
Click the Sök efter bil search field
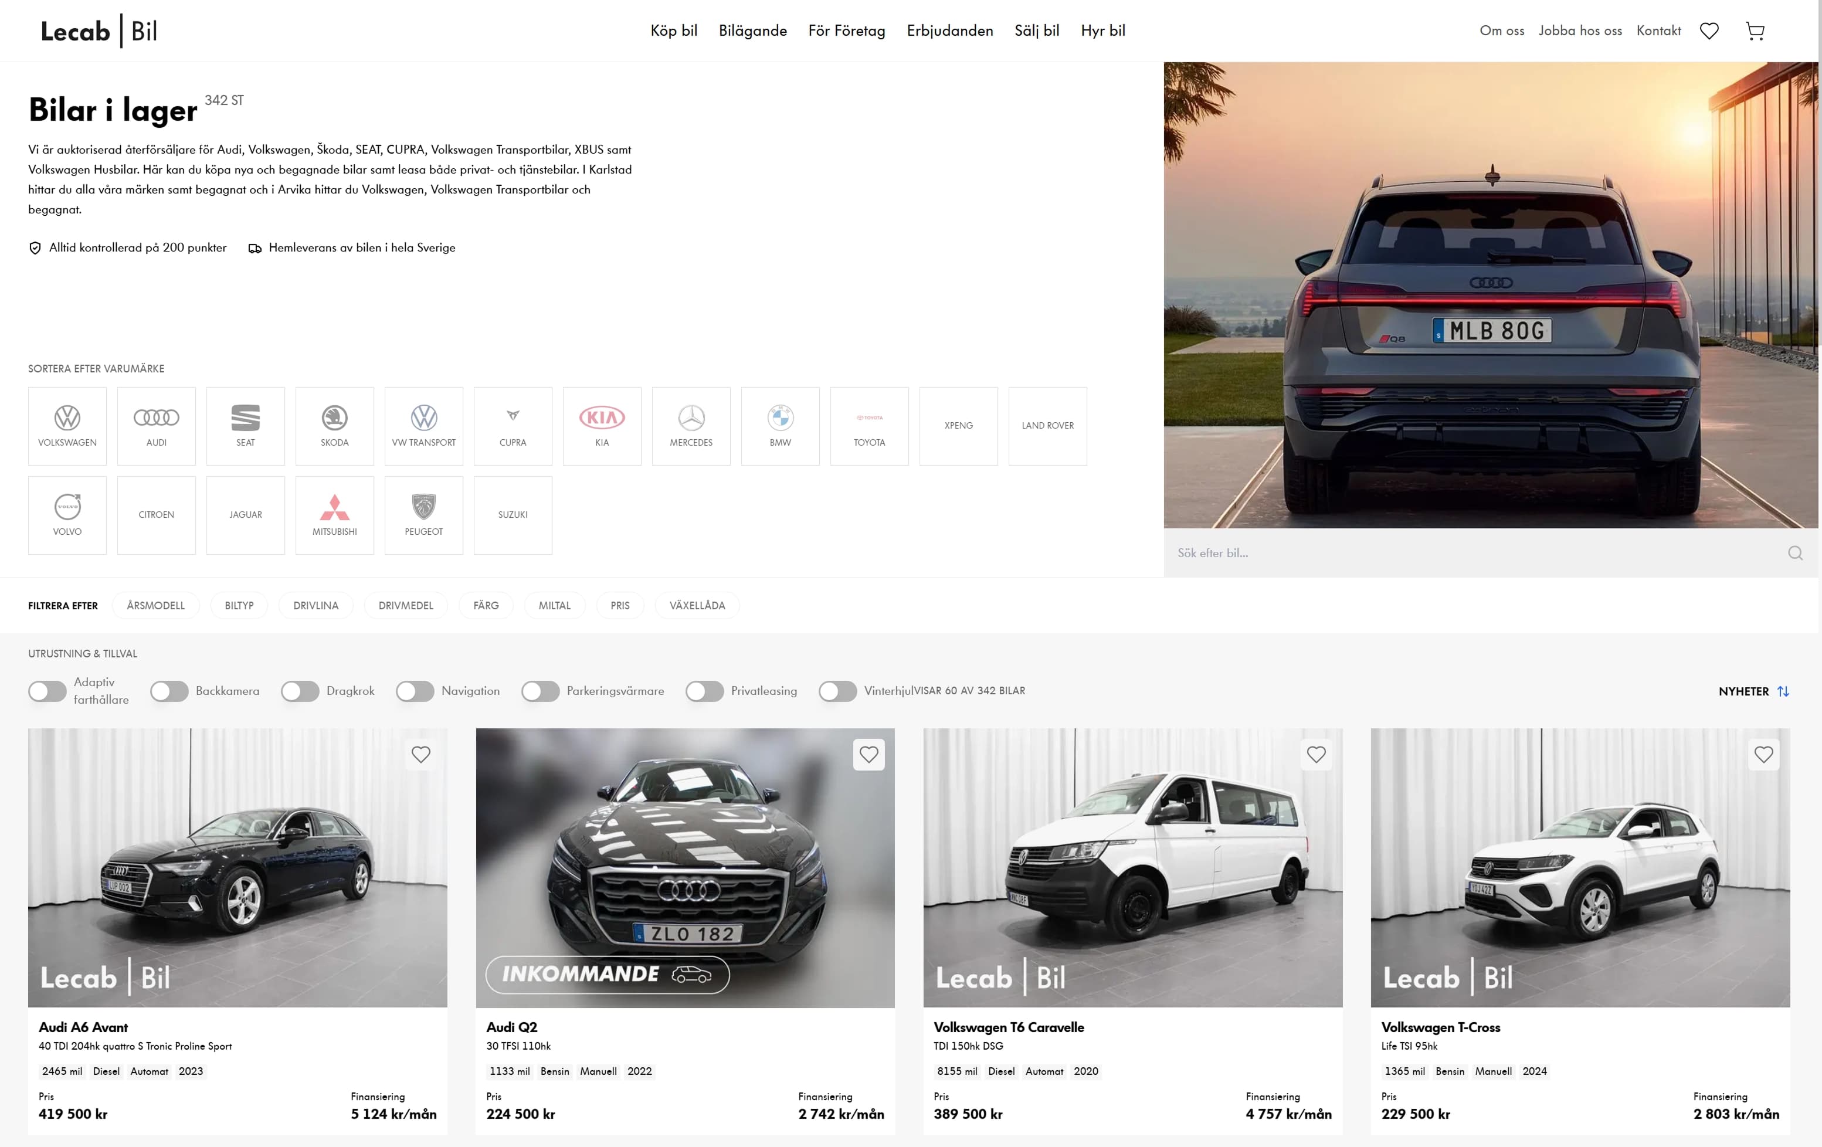pyautogui.click(x=1475, y=553)
